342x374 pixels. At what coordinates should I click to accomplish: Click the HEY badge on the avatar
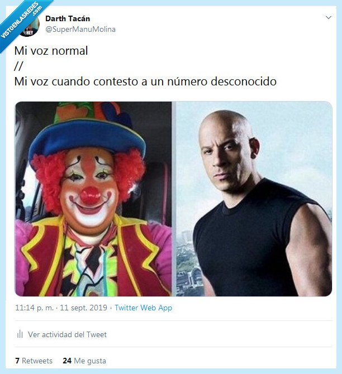[30, 33]
